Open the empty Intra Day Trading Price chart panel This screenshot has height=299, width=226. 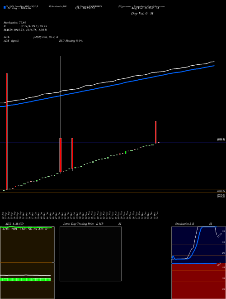(x=90, y=254)
